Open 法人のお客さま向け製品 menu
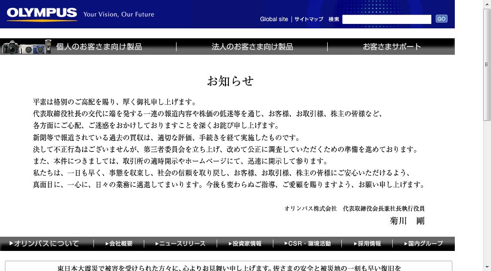Viewport: 491px width, 271px height. (252, 46)
